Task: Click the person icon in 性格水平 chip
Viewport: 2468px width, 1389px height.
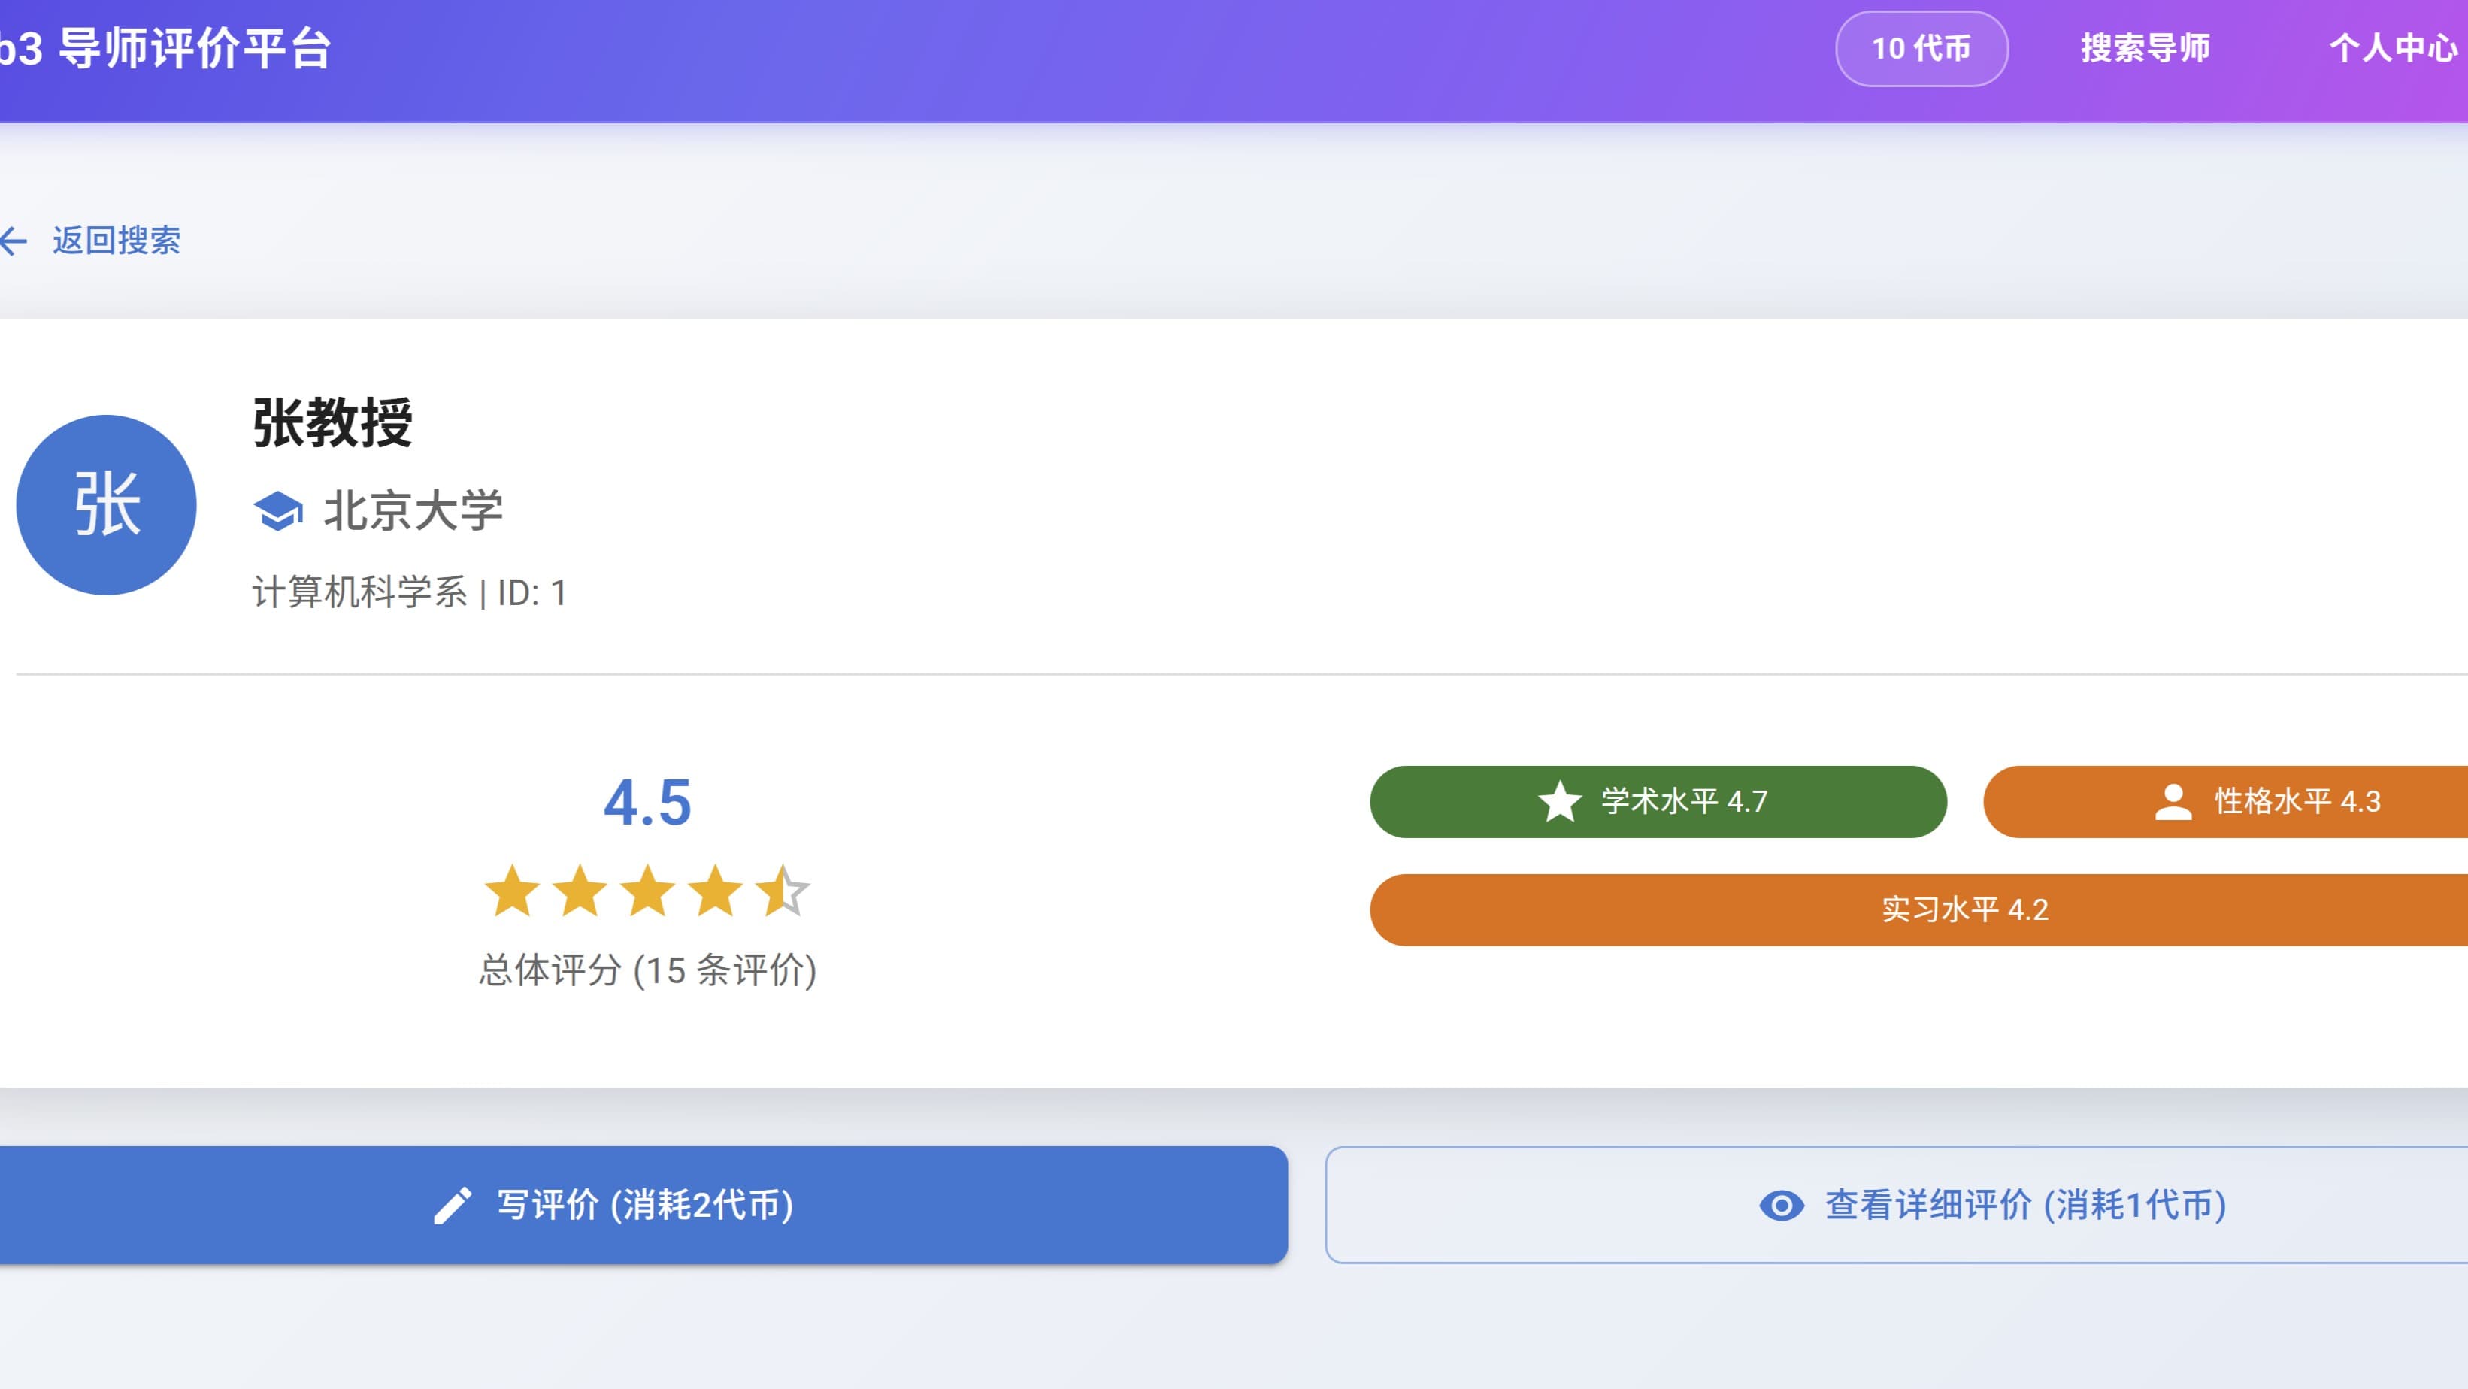Action: click(x=2173, y=802)
